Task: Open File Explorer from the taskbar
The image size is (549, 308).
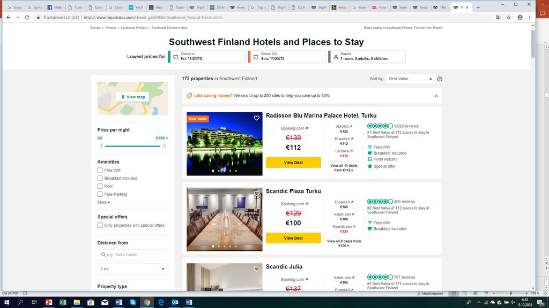Action: click(x=77, y=303)
